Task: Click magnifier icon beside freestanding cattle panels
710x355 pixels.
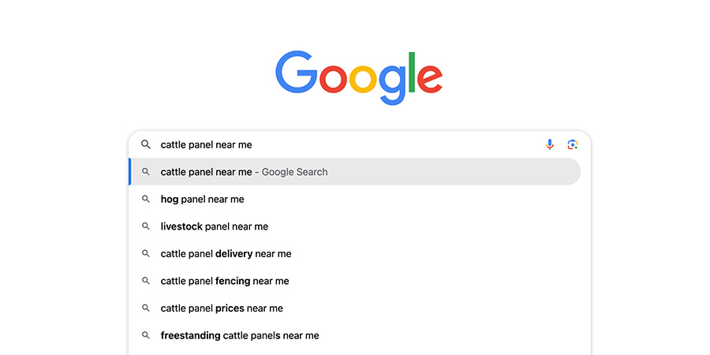Action: coord(146,335)
